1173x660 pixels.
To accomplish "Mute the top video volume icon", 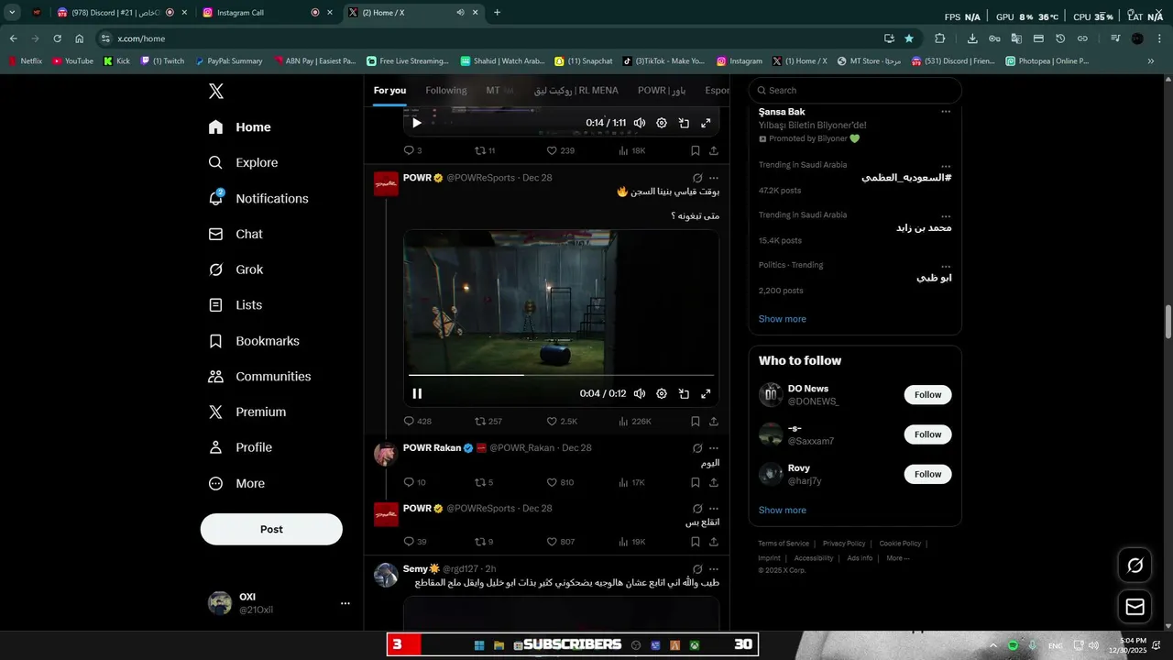I will pyautogui.click(x=640, y=123).
